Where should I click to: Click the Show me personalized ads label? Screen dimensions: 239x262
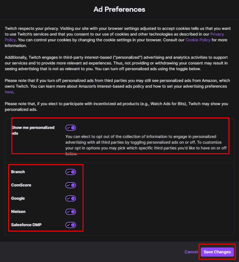(33, 130)
